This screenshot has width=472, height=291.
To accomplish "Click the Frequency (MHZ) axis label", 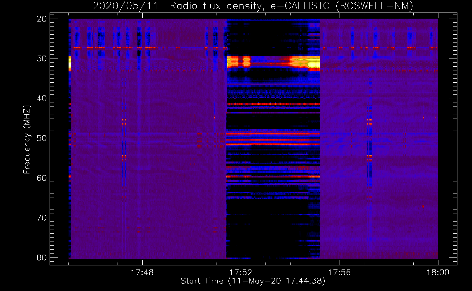I will [x=27, y=140].
